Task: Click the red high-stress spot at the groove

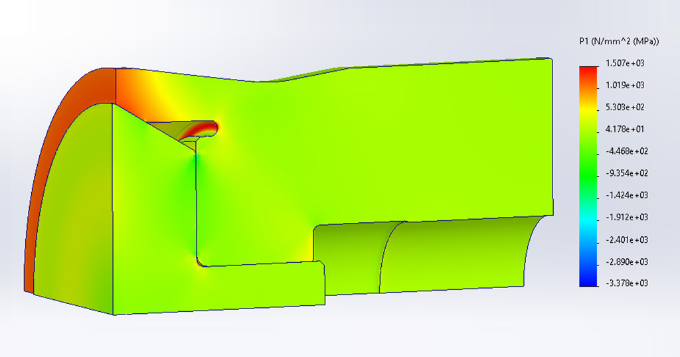Action: [207, 125]
